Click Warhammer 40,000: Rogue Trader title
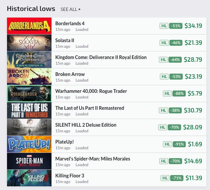Viewport: 210px width, 190px height. click(91, 91)
